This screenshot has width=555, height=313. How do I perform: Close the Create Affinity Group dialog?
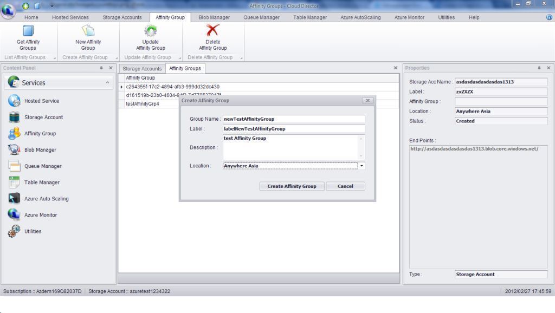coord(368,100)
